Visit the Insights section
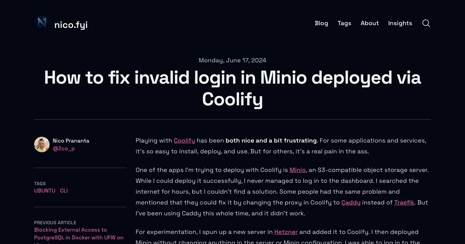Viewport: 465px width, 244px height. [x=400, y=23]
